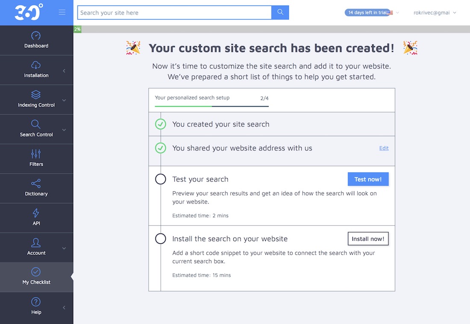Click the Filters sliders icon

36,154
